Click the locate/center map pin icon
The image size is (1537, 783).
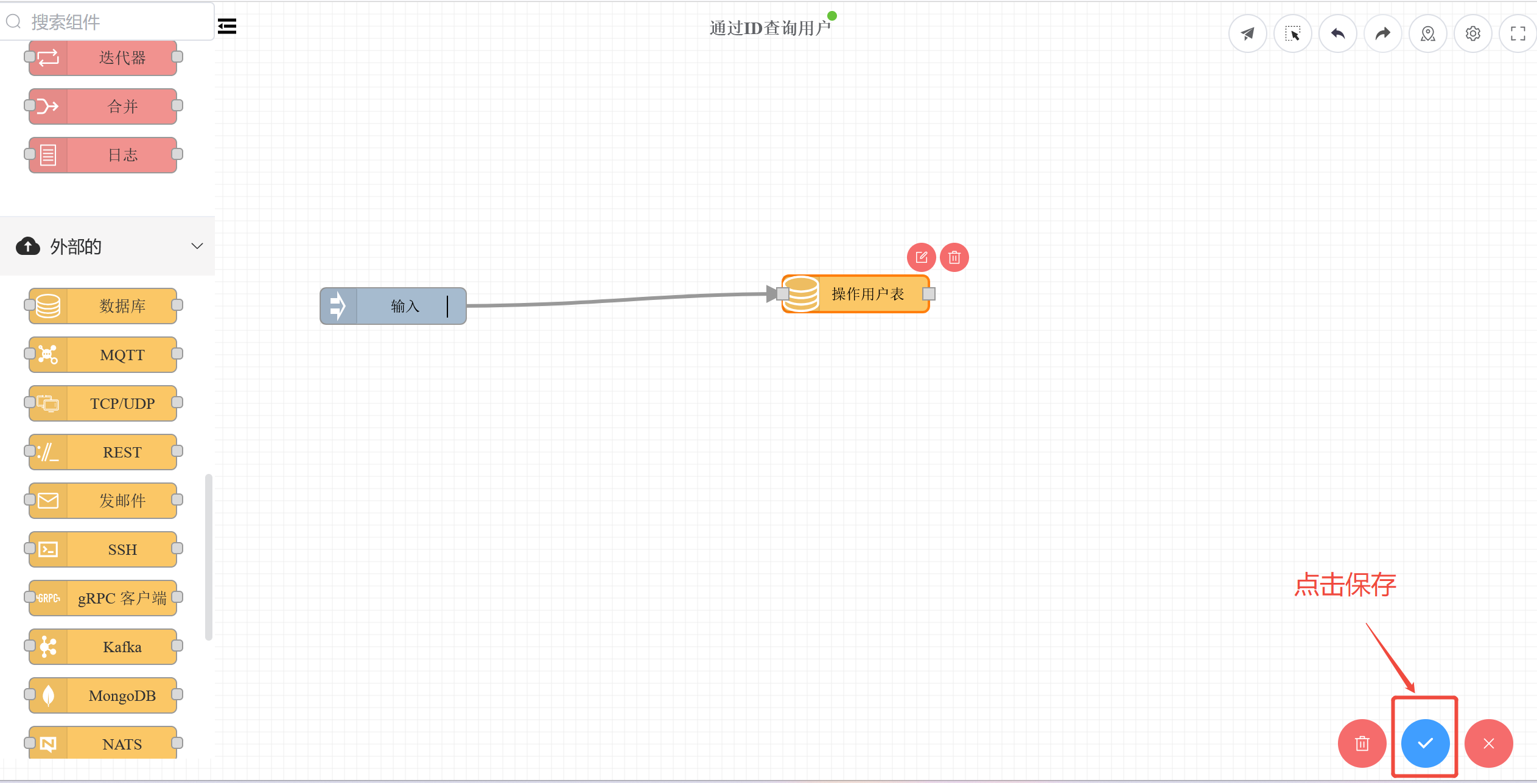click(x=1427, y=33)
